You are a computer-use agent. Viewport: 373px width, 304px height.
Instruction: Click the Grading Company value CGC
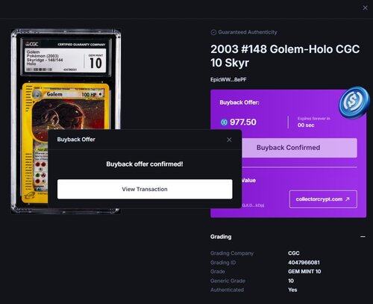[294, 253]
